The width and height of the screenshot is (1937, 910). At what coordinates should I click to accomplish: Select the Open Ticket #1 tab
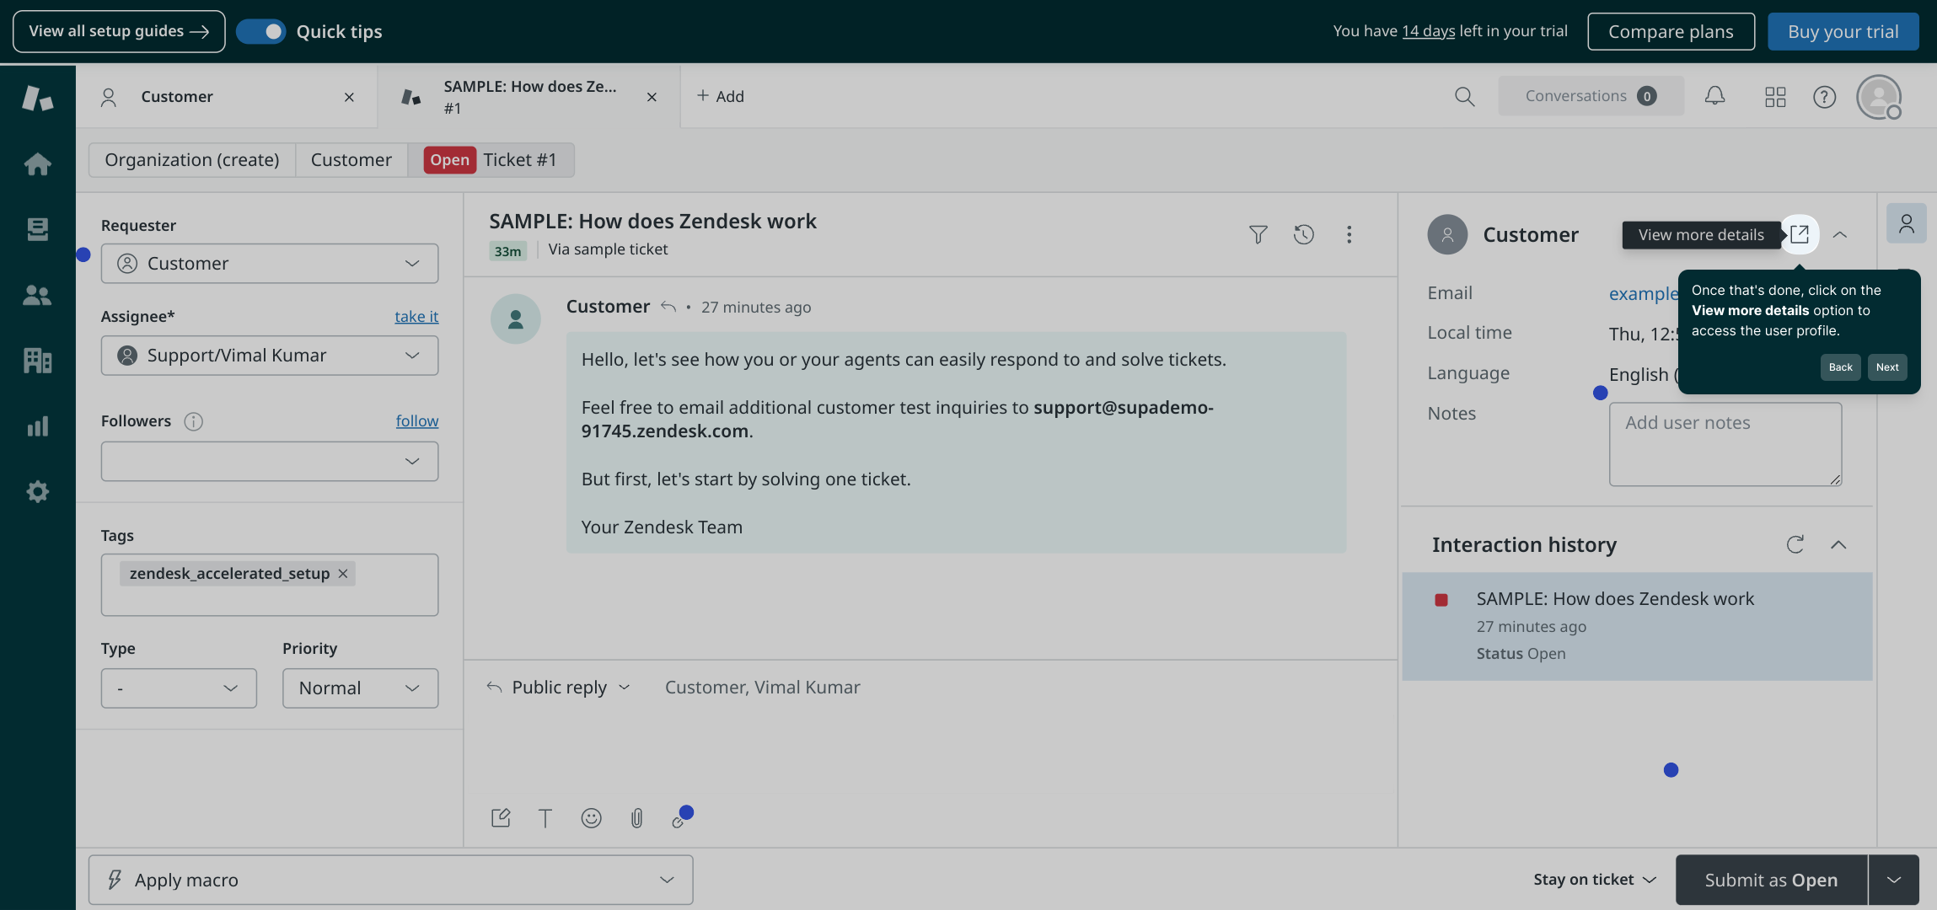(491, 160)
